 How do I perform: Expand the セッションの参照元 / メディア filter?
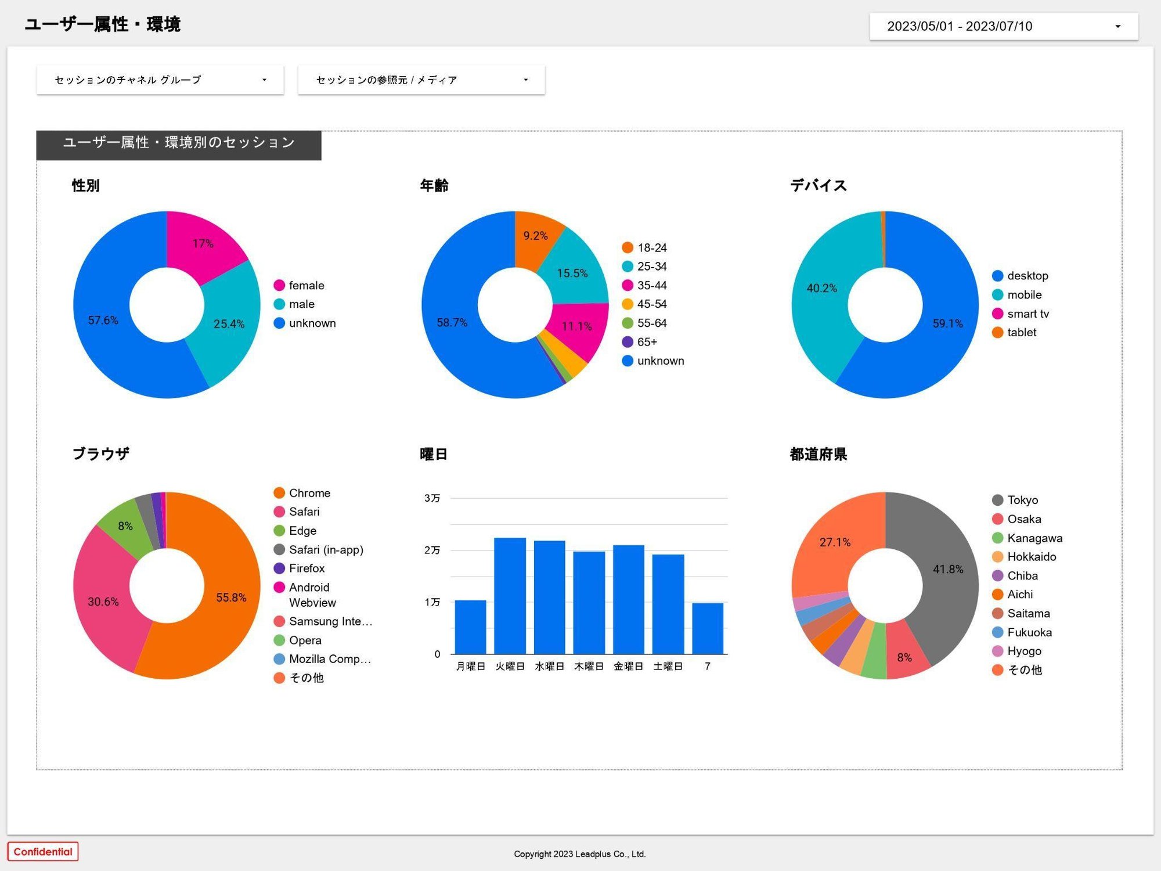tap(421, 80)
